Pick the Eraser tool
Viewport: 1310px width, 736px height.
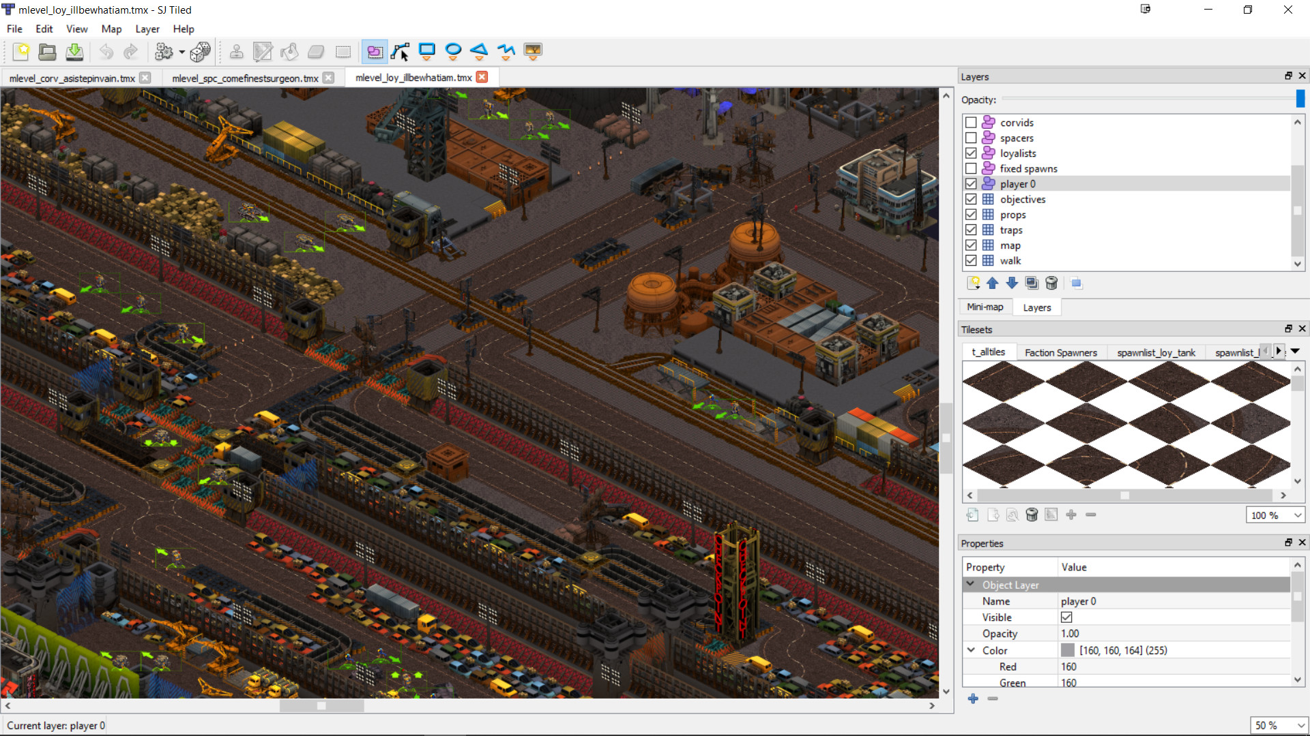316,51
